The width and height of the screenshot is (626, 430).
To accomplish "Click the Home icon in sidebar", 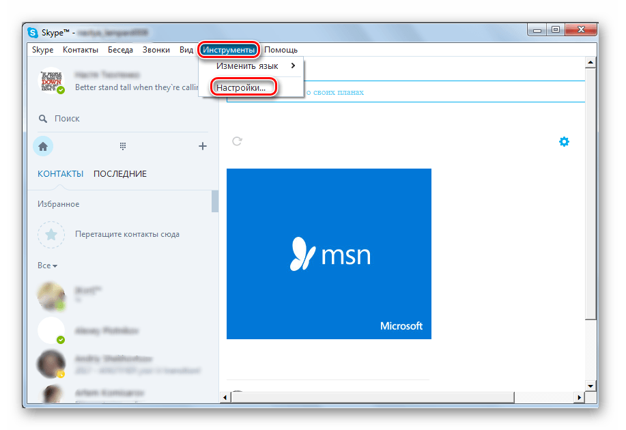I will click(43, 146).
